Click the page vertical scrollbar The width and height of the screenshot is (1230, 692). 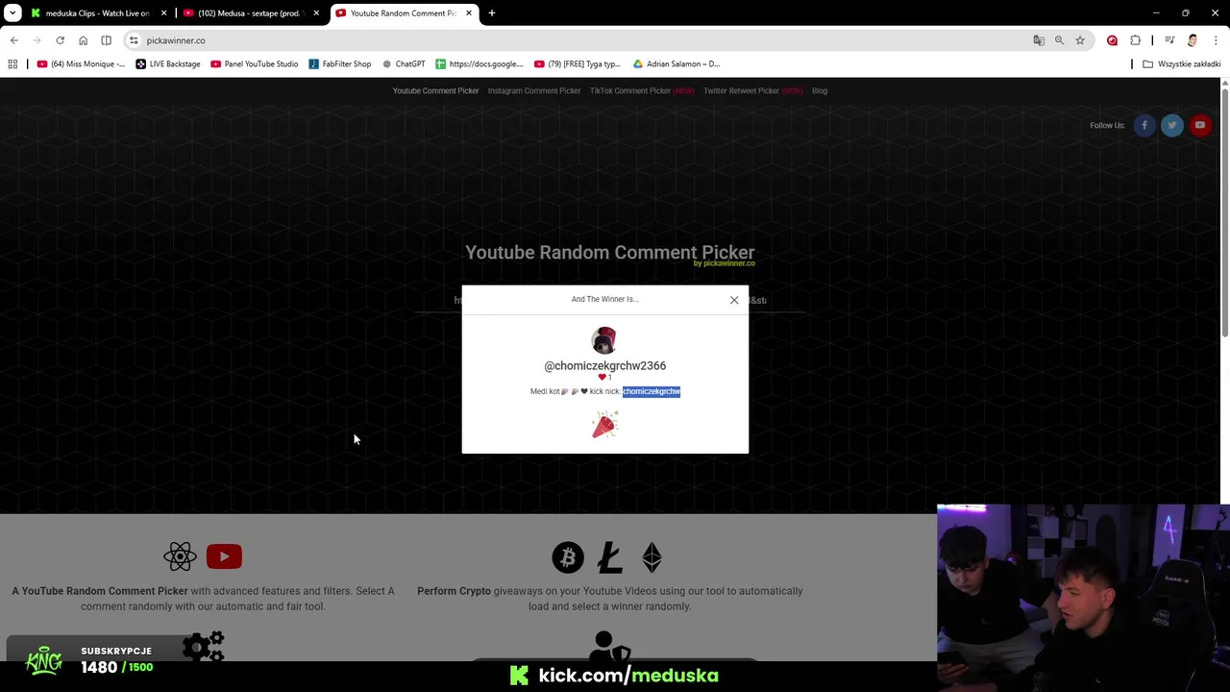click(x=1225, y=211)
